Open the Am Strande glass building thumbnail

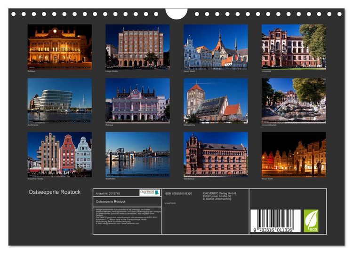click(60, 101)
